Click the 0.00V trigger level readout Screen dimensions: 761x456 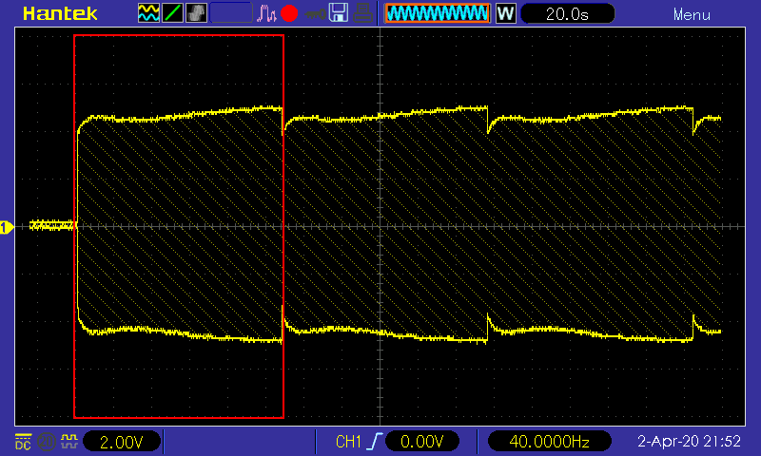point(422,442)
